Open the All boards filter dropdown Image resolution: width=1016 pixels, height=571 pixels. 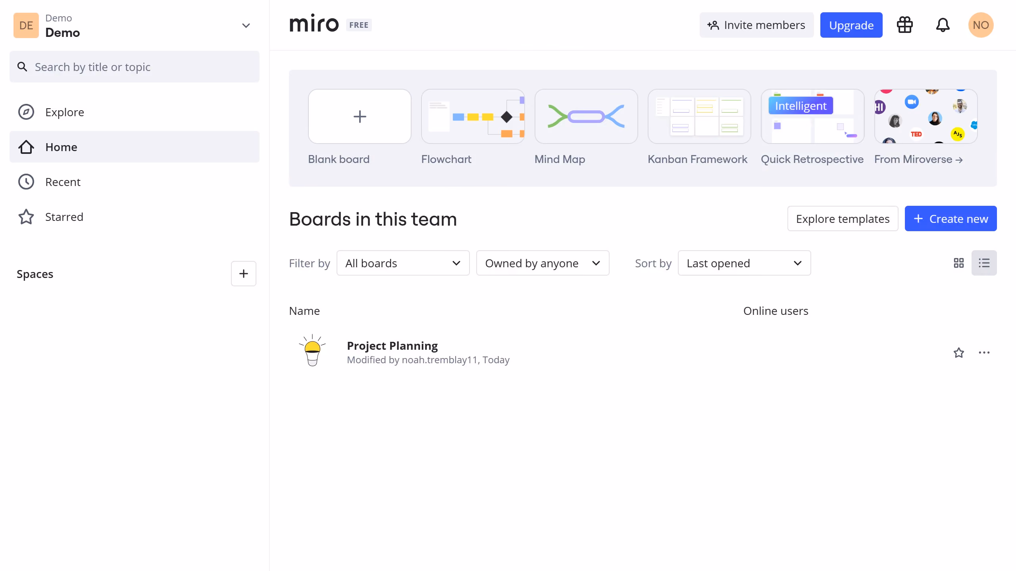click(x=403, y=263)
